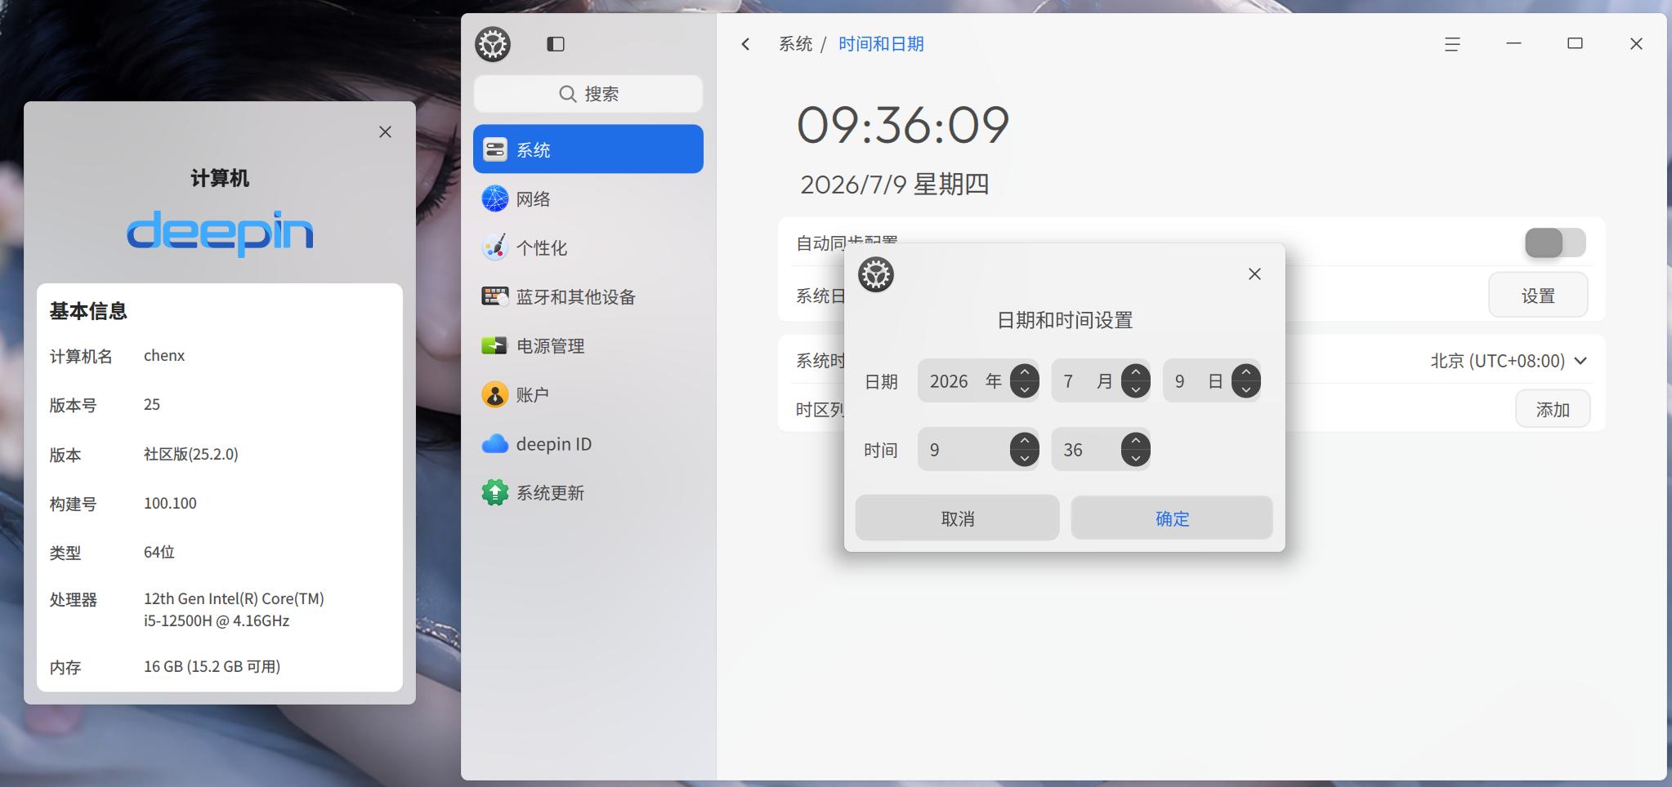The image size is (1672, 787).
Task: Open the 系统 category icon
Action: (x=495, y=149)
